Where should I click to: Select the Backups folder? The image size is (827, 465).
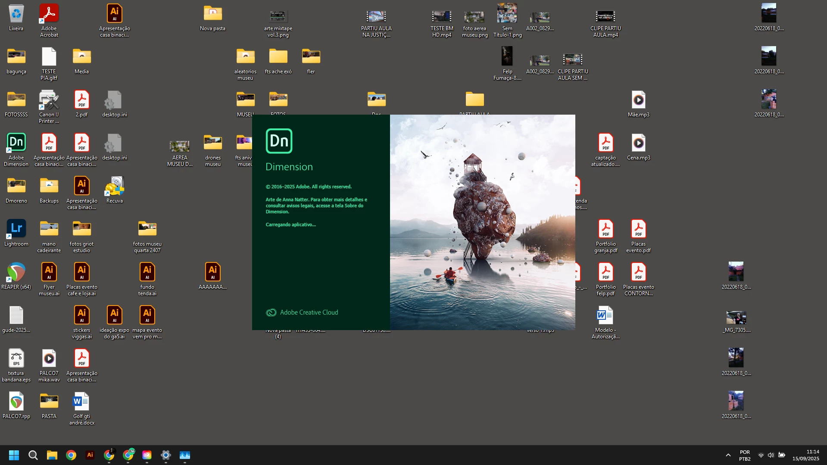pos(49,190)
